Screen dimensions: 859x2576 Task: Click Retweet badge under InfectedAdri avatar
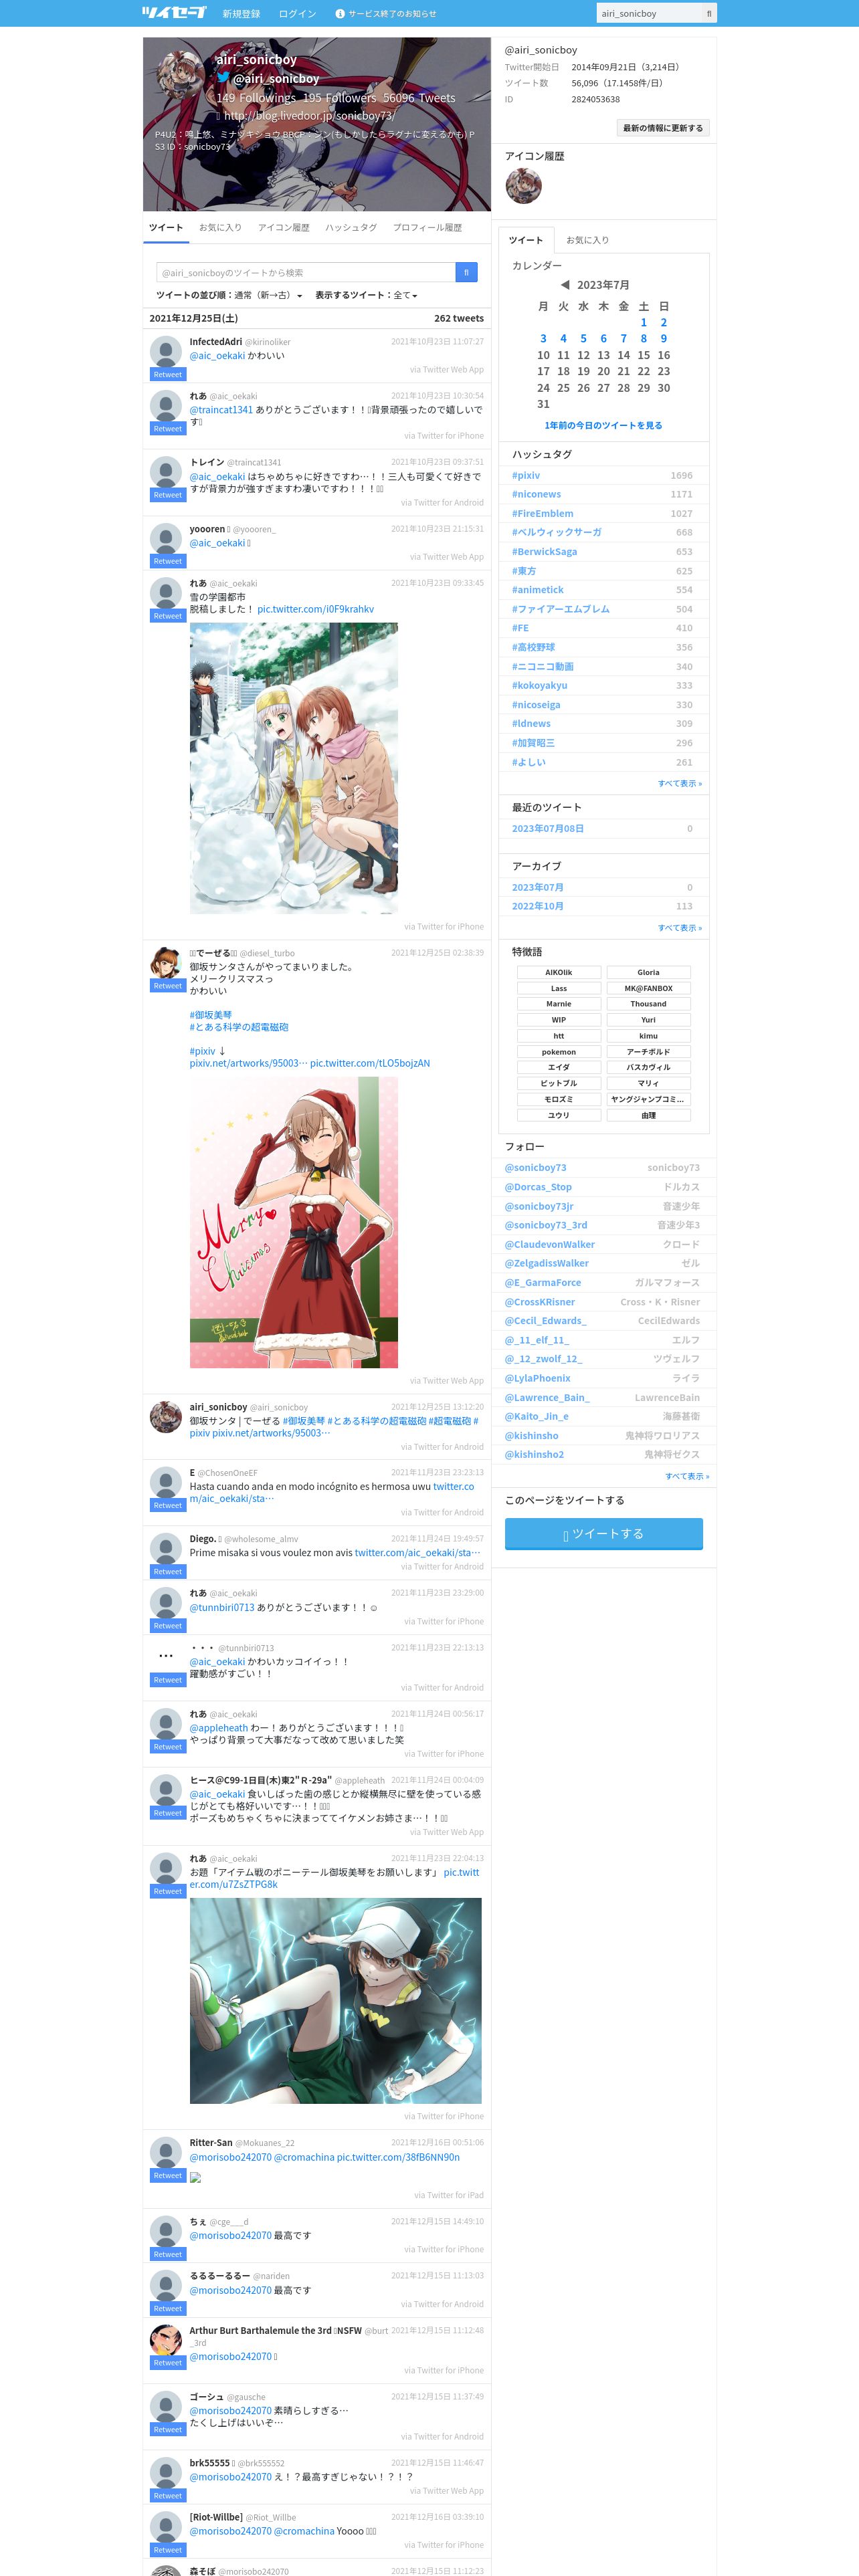click(168, 375)
